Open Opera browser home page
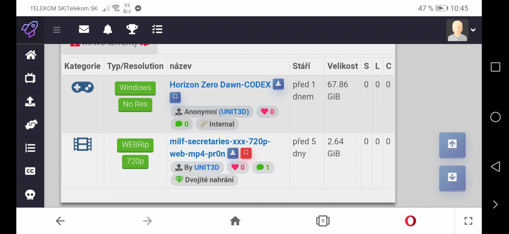This screenshot has height=234, width=509. (235, 221)
